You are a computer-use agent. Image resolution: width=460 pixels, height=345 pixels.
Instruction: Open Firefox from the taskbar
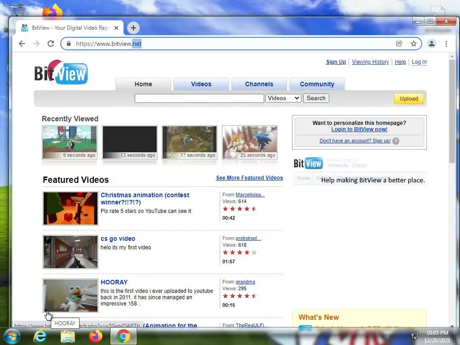pos(96,336)
